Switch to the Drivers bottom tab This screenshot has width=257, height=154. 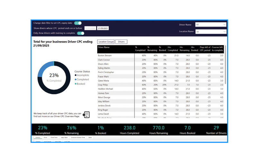coord(45,137)
